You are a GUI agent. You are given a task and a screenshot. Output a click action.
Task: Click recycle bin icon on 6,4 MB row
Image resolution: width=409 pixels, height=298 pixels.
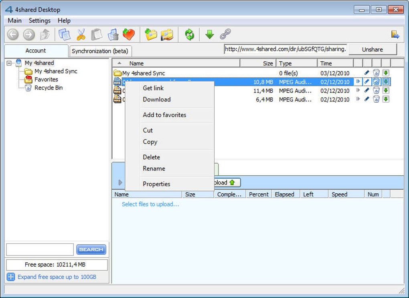376,99
